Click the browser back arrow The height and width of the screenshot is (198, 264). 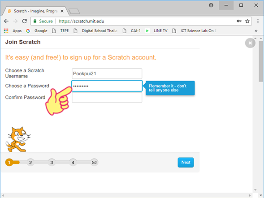tap(6, 21)
